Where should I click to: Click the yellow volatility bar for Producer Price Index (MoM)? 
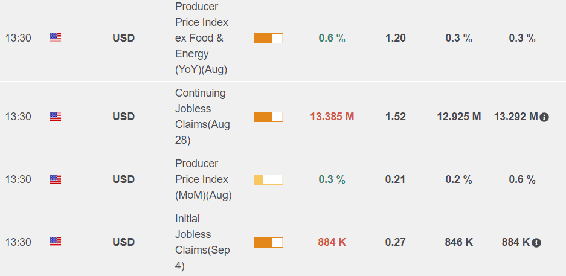(268, 179)
